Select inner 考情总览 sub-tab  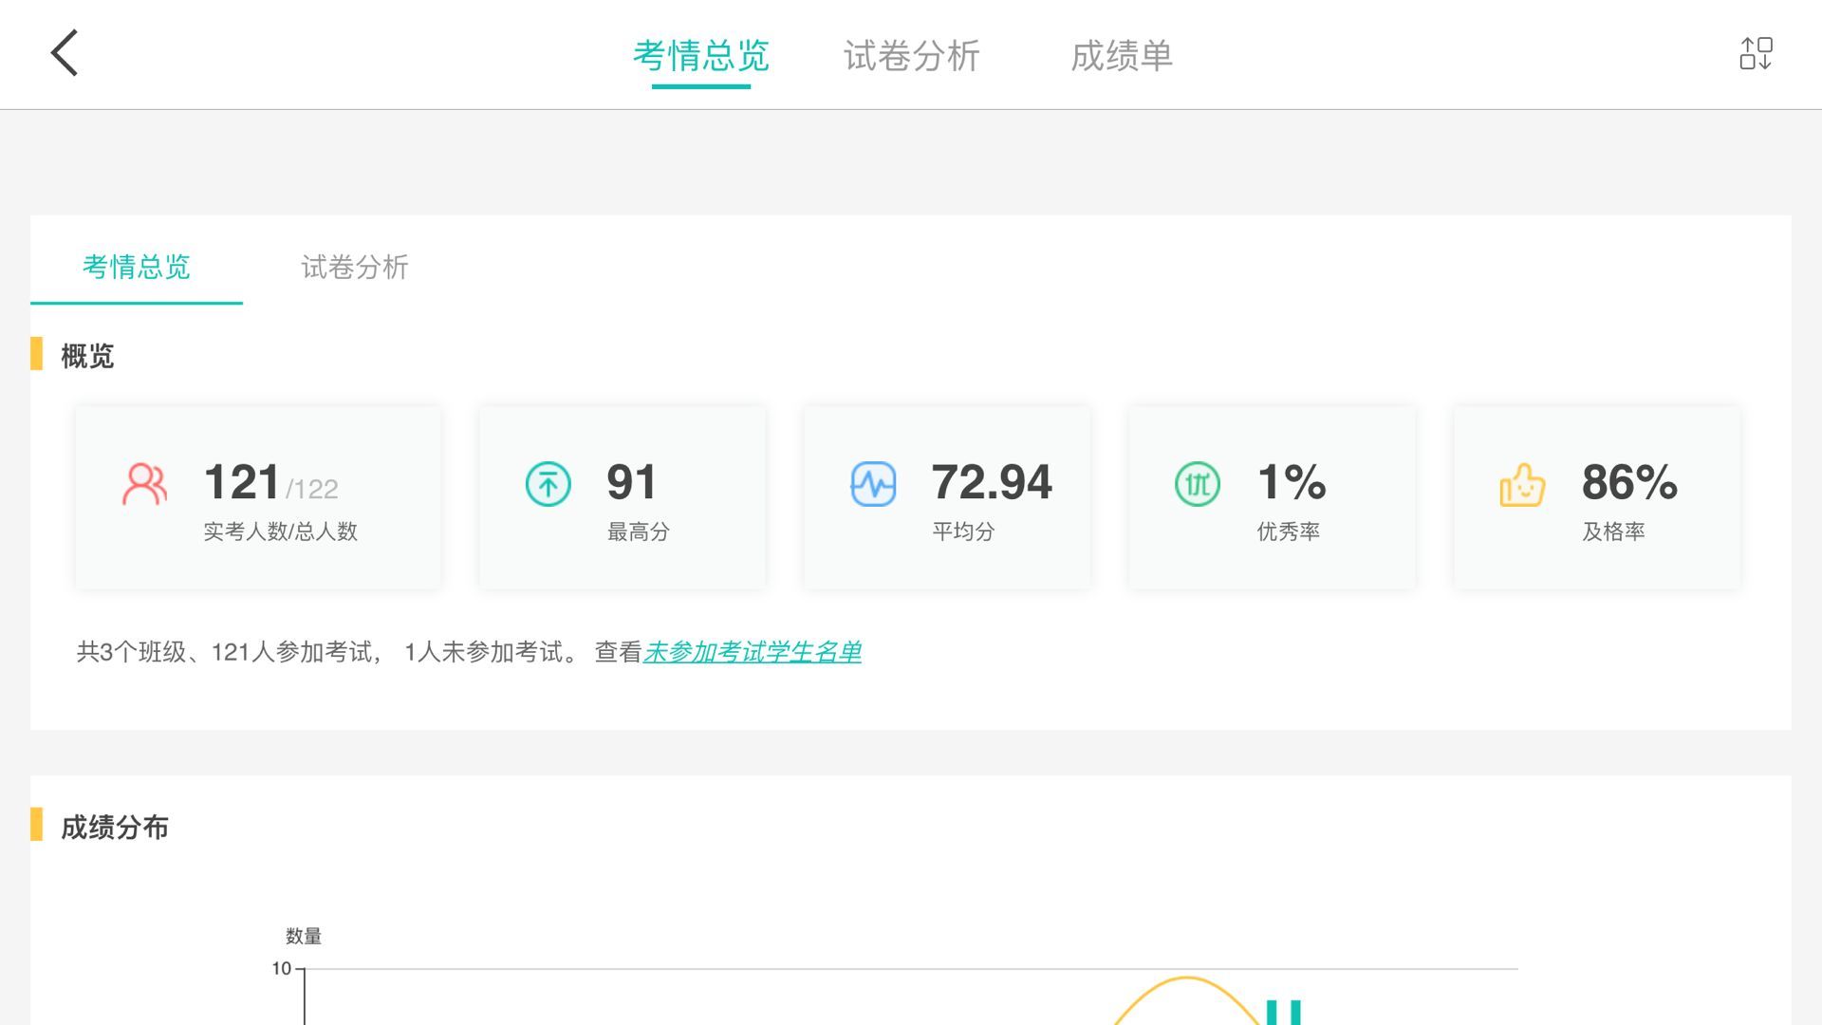click(x=137, y=268)
